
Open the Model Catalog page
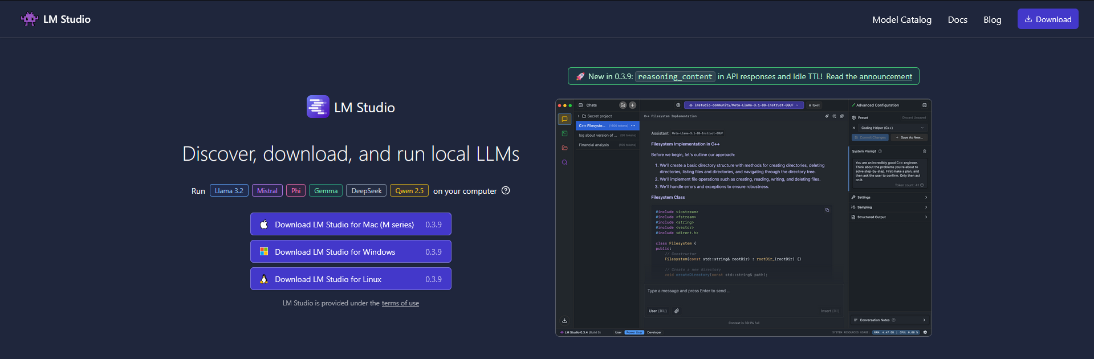[x=901, y=19]
